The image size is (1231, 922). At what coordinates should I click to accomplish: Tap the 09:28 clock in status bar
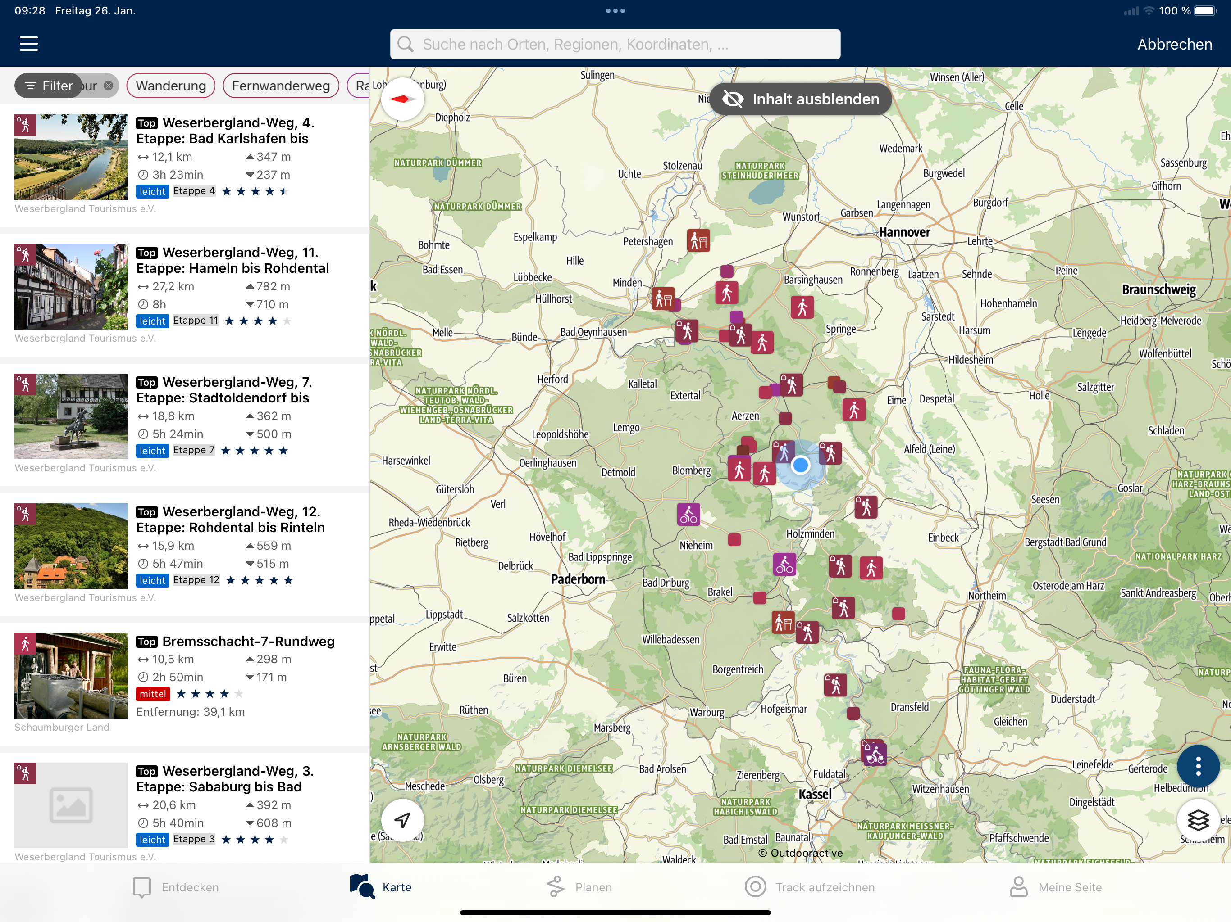click(30, 10)
